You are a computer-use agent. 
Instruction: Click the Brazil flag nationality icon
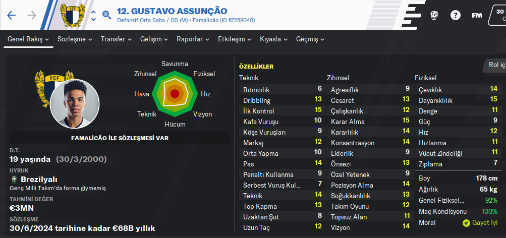(x=14, y=180)
